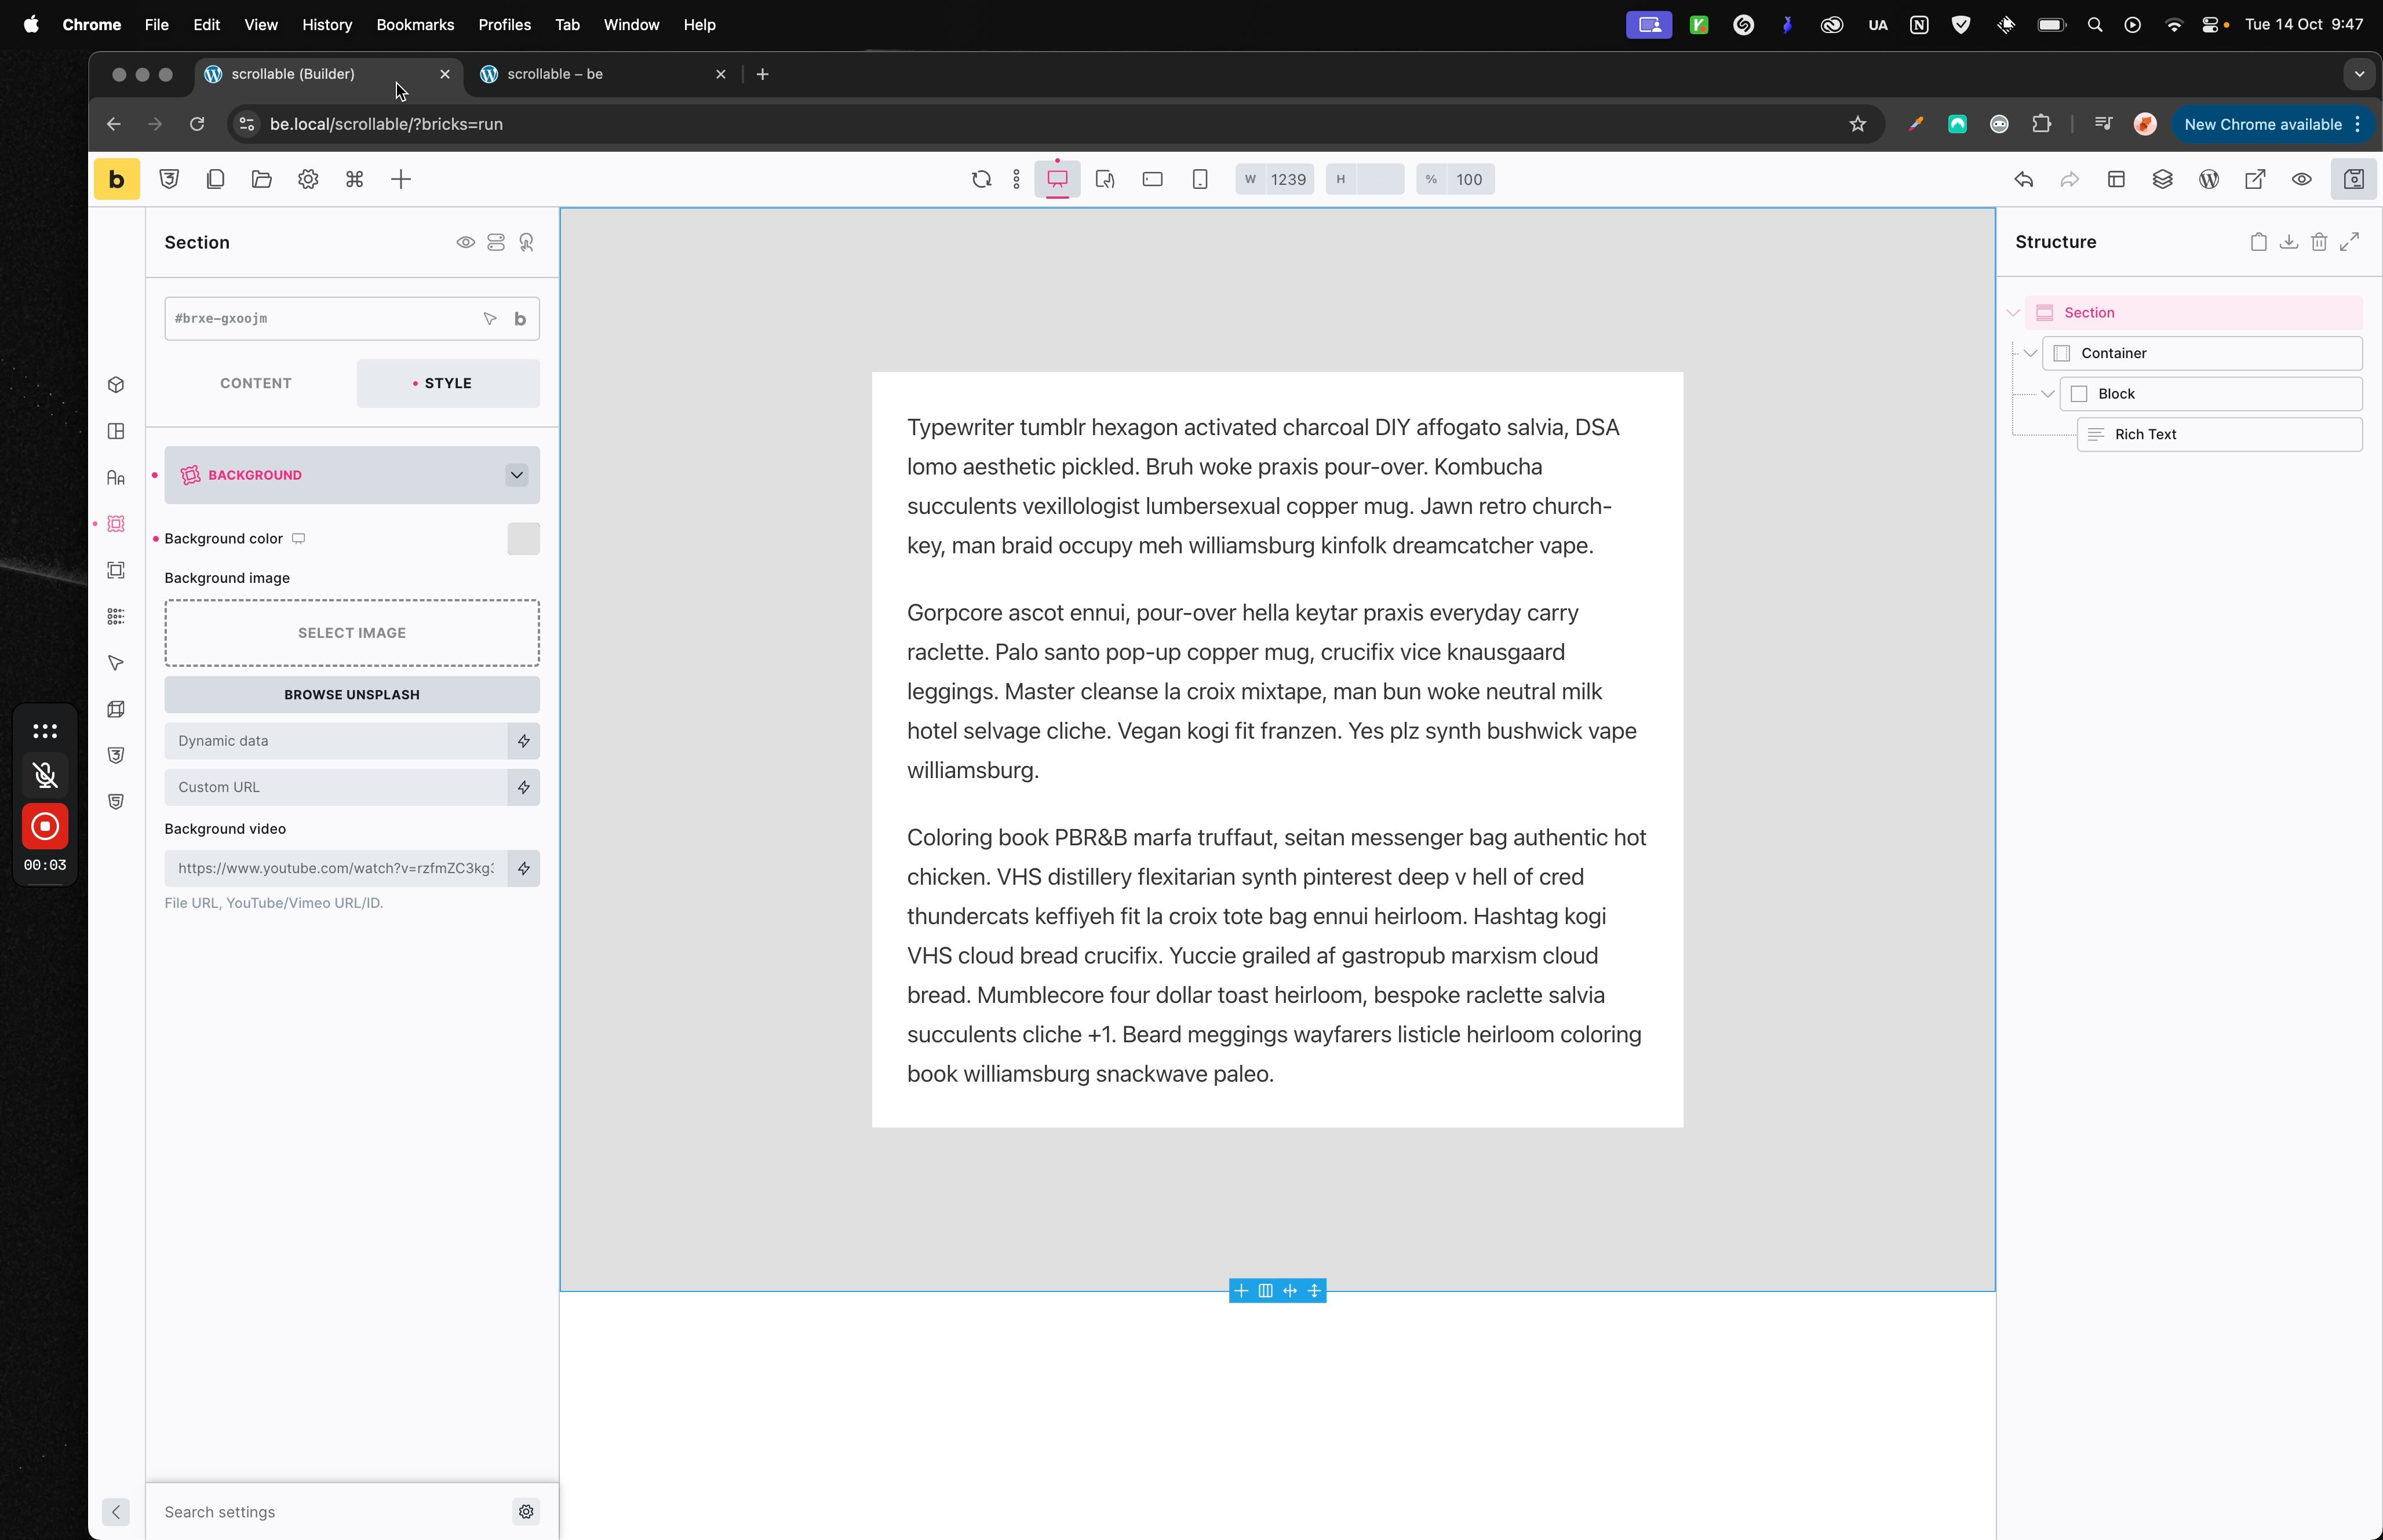This screenshot has height=1540, width=2383.
Task: Open the Typography style group icon
Action: (x=116, y=478)
